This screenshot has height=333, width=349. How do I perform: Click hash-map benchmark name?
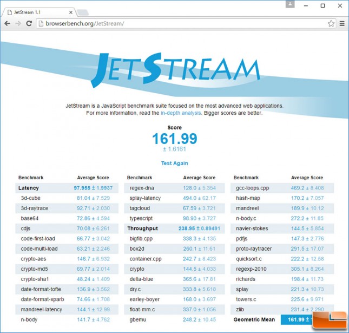click(248, 198)
